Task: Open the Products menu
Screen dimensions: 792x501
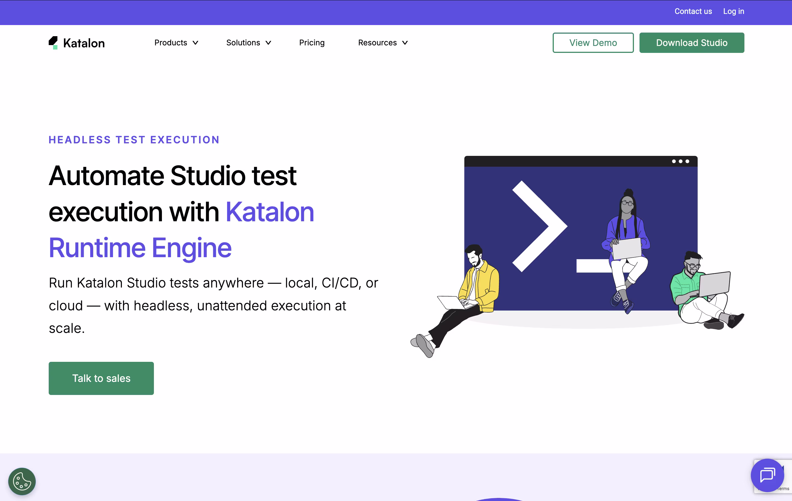Action: (171, 43)
